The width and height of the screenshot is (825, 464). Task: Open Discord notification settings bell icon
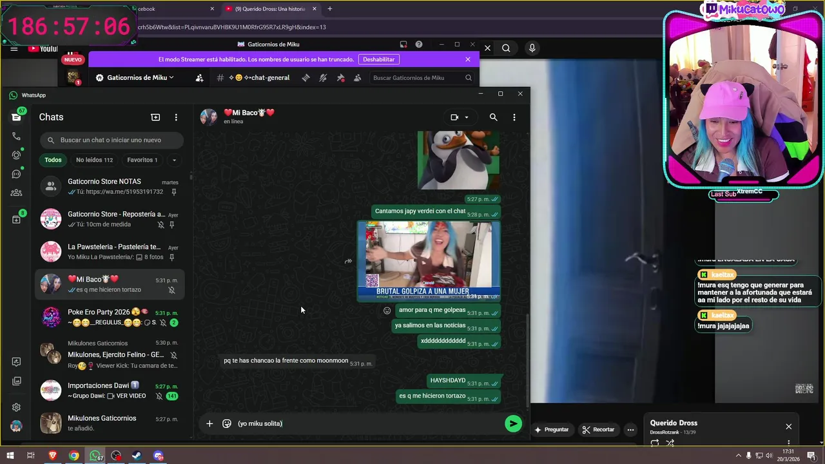click(323, 78)
